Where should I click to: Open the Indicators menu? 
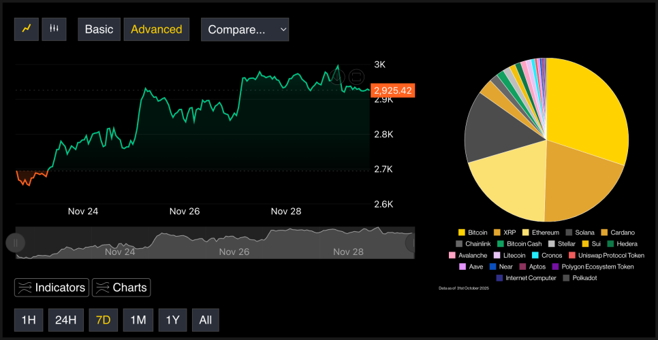pyautogui.click(x=52, y=288)
